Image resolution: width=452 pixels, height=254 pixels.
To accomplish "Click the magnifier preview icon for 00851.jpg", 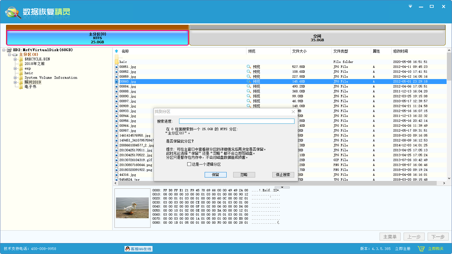I will tap(249, 67).
